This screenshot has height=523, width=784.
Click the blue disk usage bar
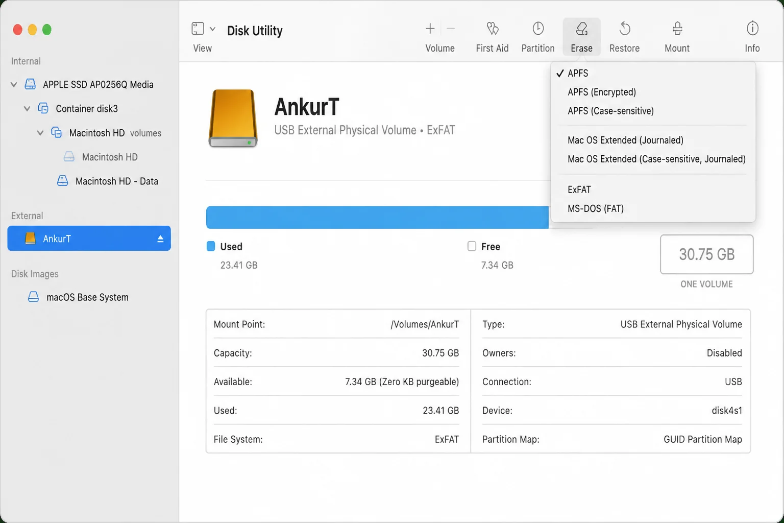[377, 217]
